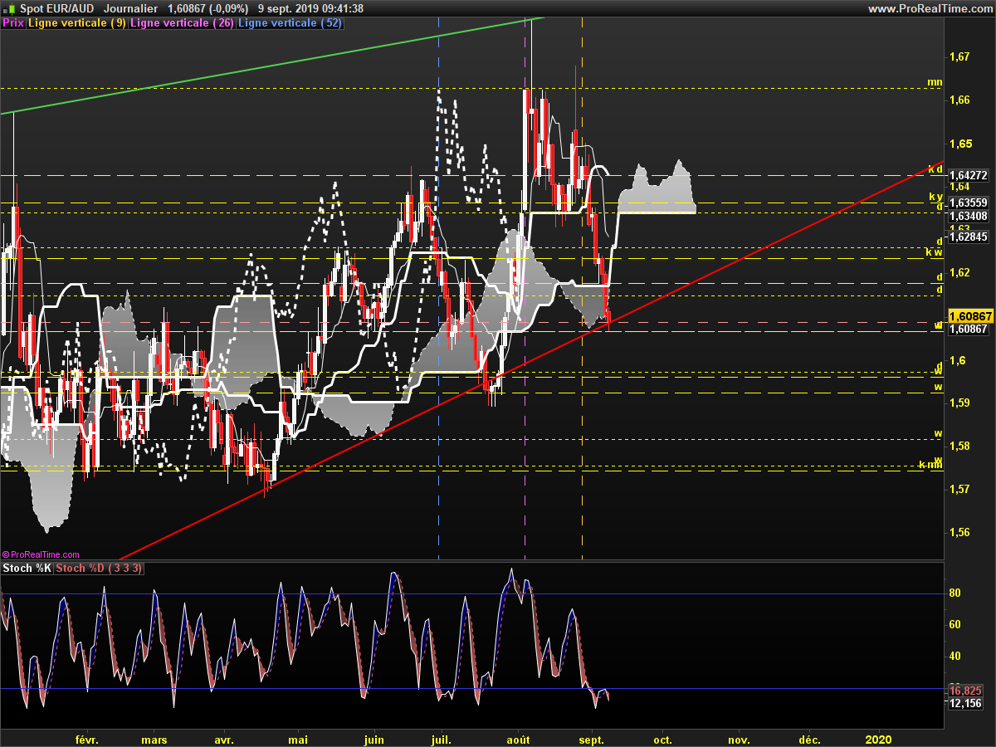Select the Ligne verticale (52) label
The image size is (996, 747).
click(x=290, y=23)
